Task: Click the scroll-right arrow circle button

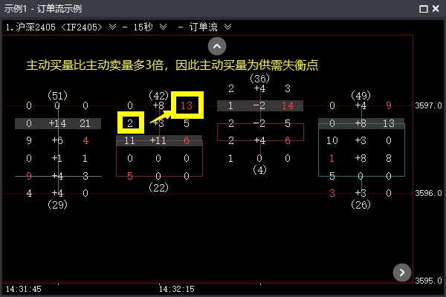Action: coord(401,272)
